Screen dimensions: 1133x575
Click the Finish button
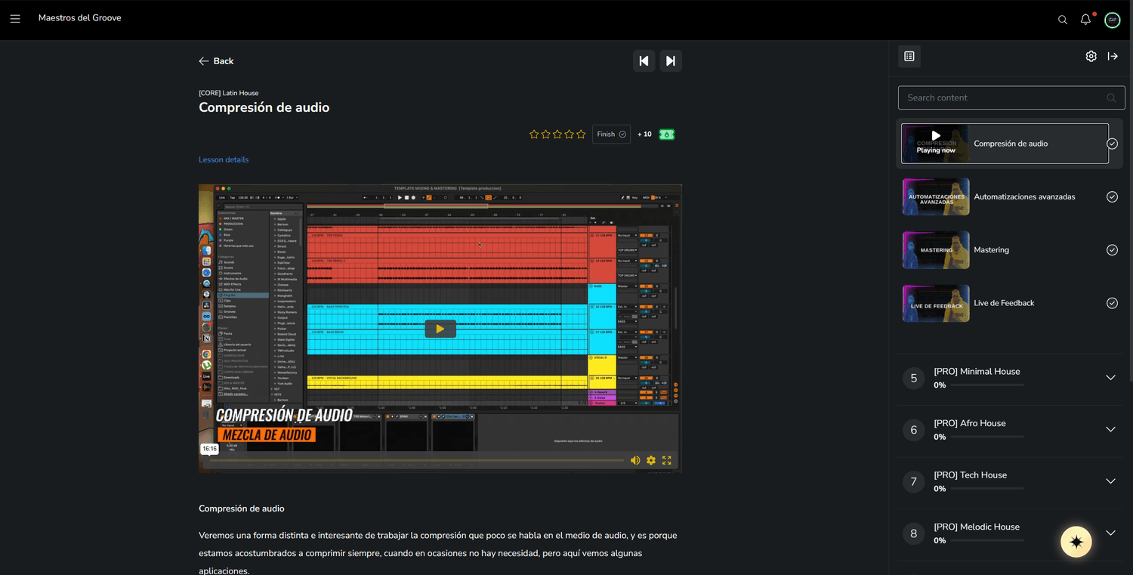coord(611,134)
